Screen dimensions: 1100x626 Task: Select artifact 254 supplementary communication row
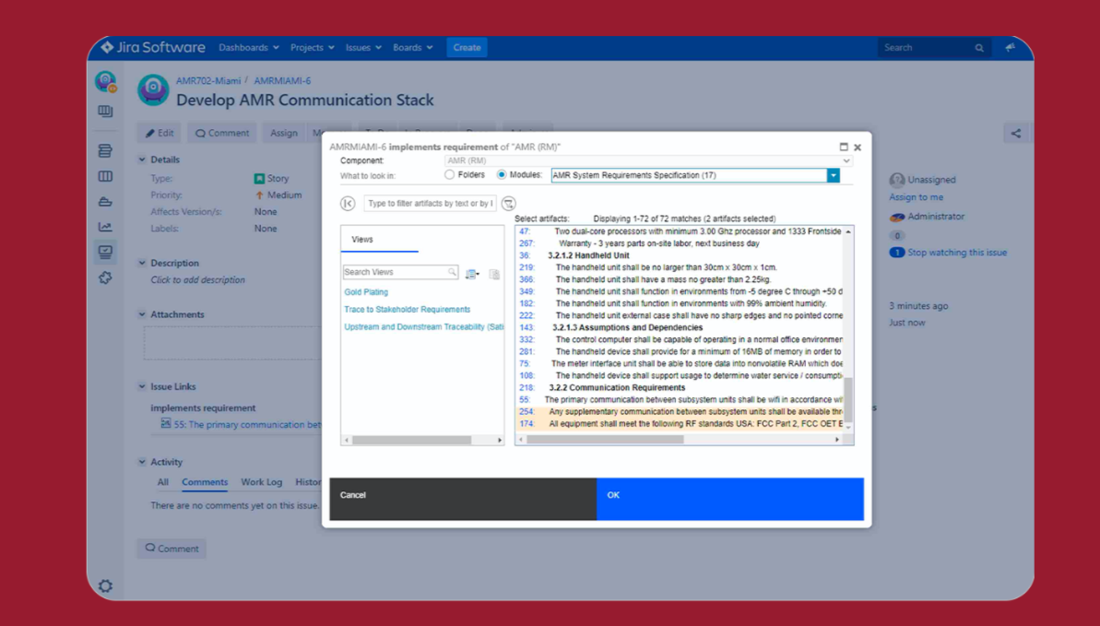coord(679,412)
